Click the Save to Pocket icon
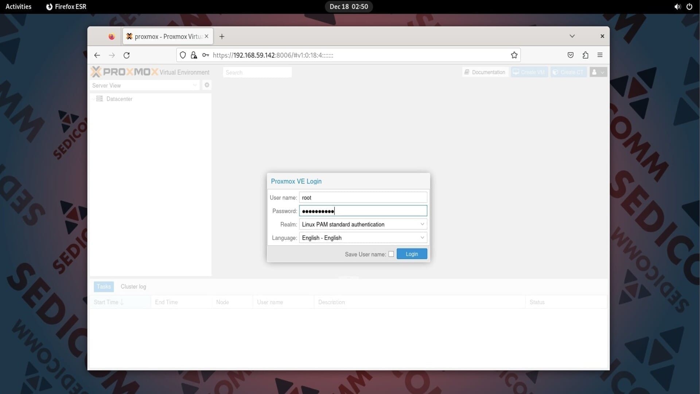The width and height of the screenshot is (700, 394). tap(571, 55)
